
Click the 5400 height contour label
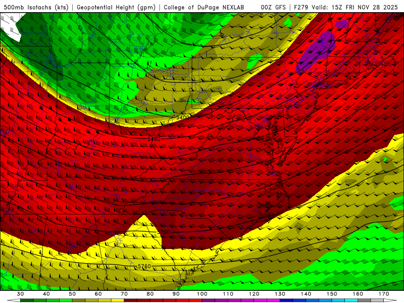[x=183, y=117]
